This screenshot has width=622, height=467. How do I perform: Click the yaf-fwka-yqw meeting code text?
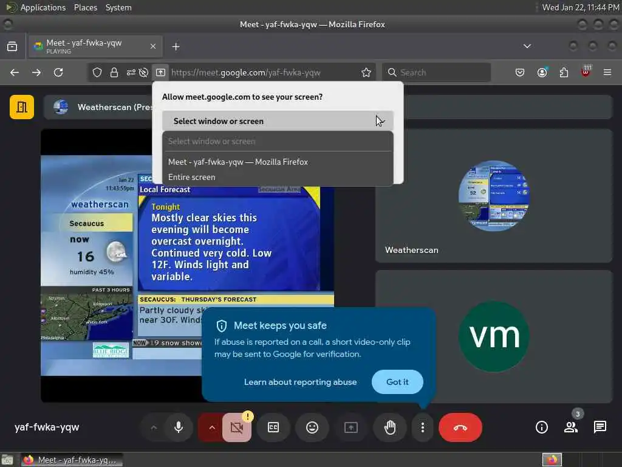coord(47,427)
